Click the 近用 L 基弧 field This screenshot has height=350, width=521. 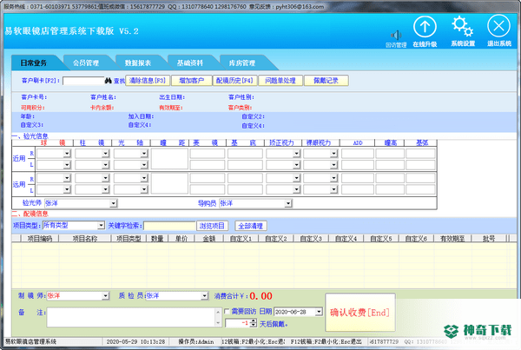(x=420, y=164)
